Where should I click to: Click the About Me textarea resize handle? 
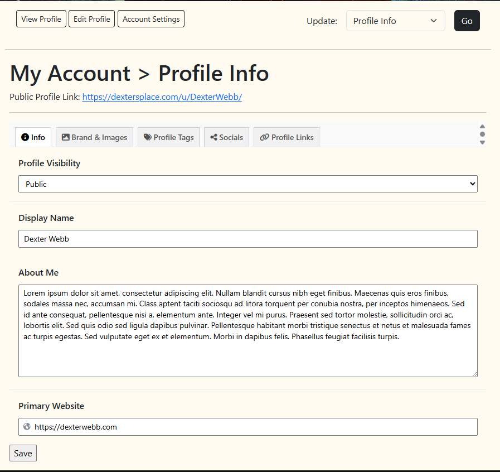474,374
